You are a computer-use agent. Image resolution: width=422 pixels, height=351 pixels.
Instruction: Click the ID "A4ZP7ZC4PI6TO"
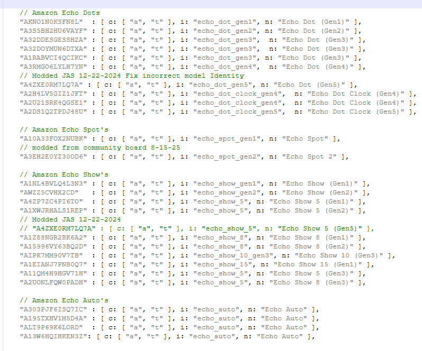click(x=51, y=202)
